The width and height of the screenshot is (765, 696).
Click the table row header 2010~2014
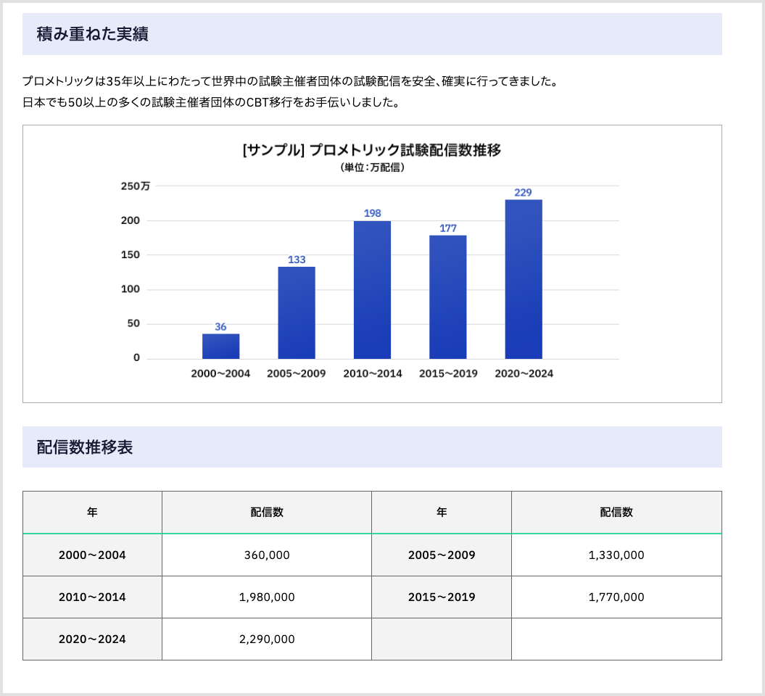click(92, 597)
